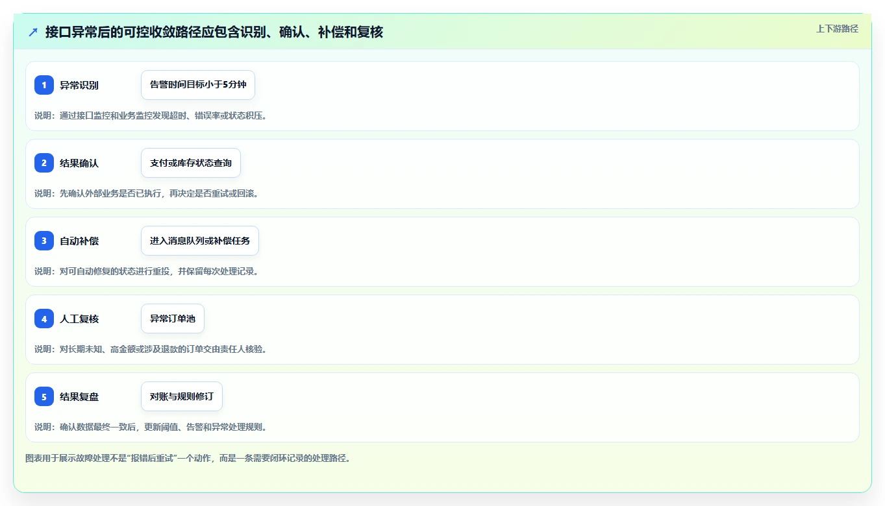Screen dimensions: 885x506
Task: Click the 异常识别 step title
Action: (x=79, y=85)
